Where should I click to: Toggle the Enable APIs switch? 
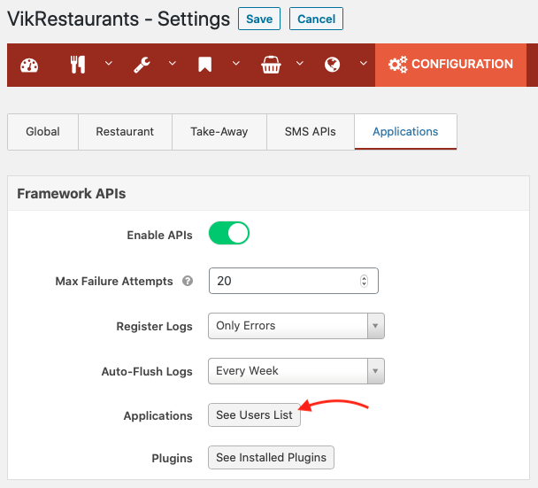click(229, 233)
